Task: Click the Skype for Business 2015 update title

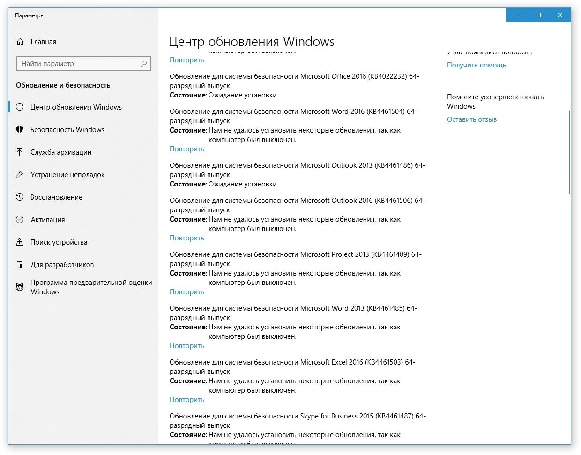Action: [x=298, y=421]
